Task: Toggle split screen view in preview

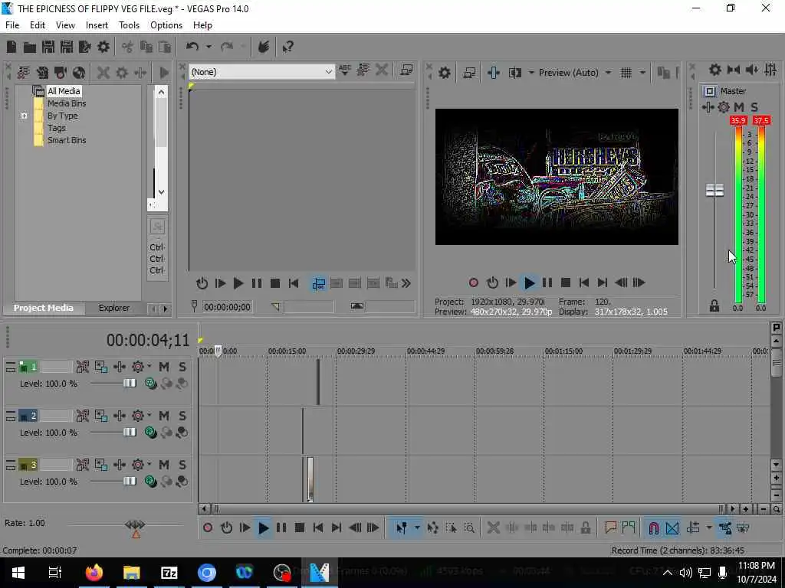Action: click(514, 73)
